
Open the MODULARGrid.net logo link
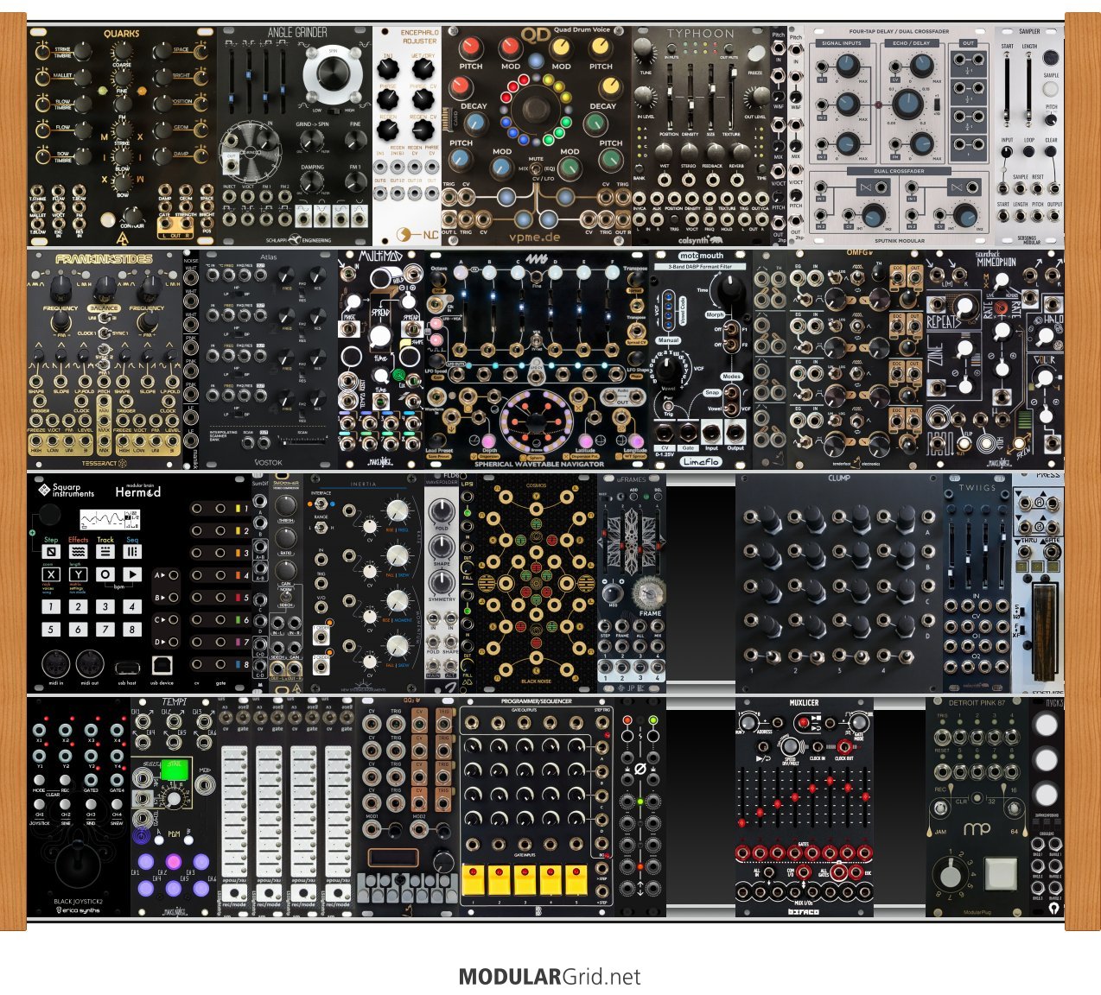[x=550, y=977]
